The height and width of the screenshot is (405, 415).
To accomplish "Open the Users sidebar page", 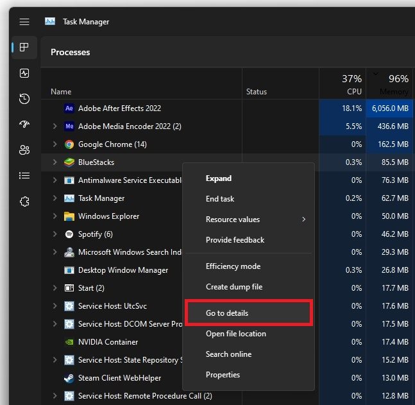I will click(x=24, y=150).
